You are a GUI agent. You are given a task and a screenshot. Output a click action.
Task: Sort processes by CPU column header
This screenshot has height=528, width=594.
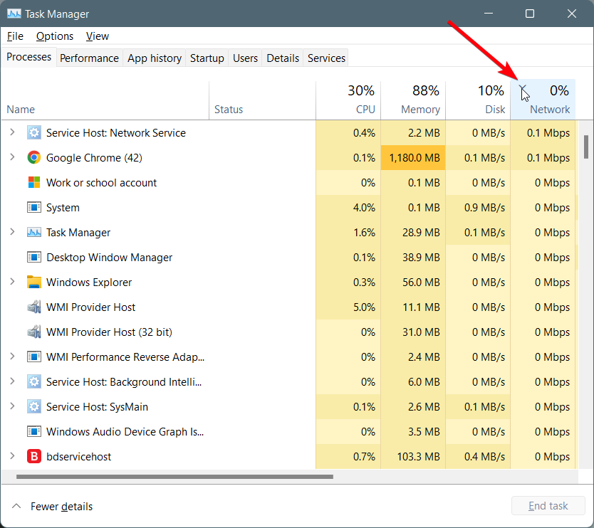[x=348, y=100]
